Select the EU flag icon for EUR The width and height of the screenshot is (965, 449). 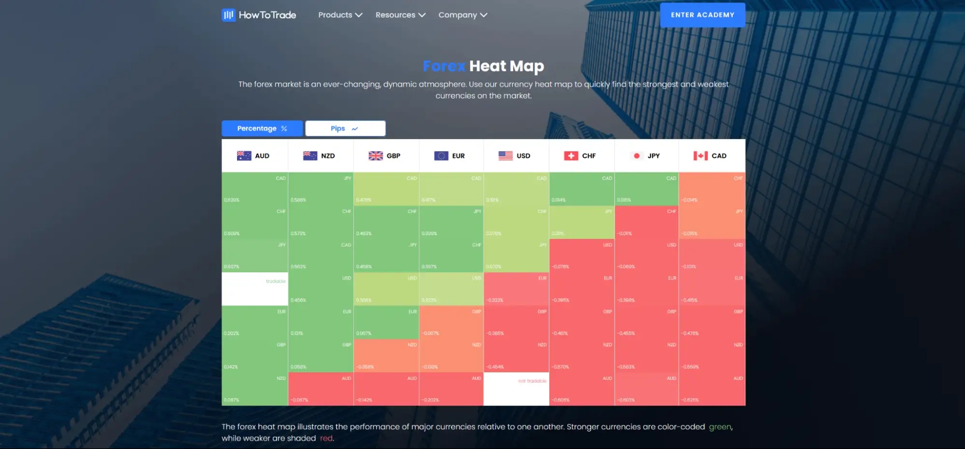click(441, 155)
